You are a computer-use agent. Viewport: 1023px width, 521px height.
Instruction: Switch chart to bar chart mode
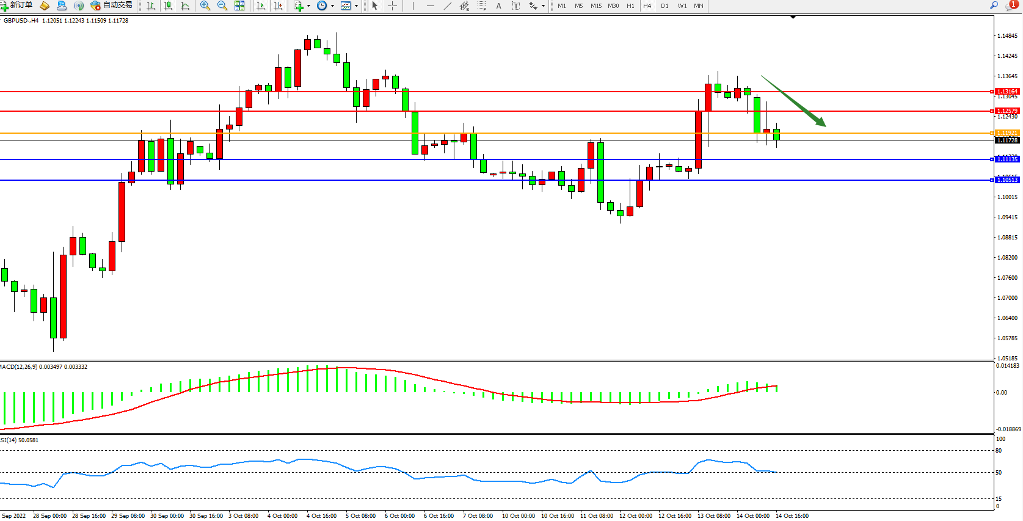tap(151, 5)
